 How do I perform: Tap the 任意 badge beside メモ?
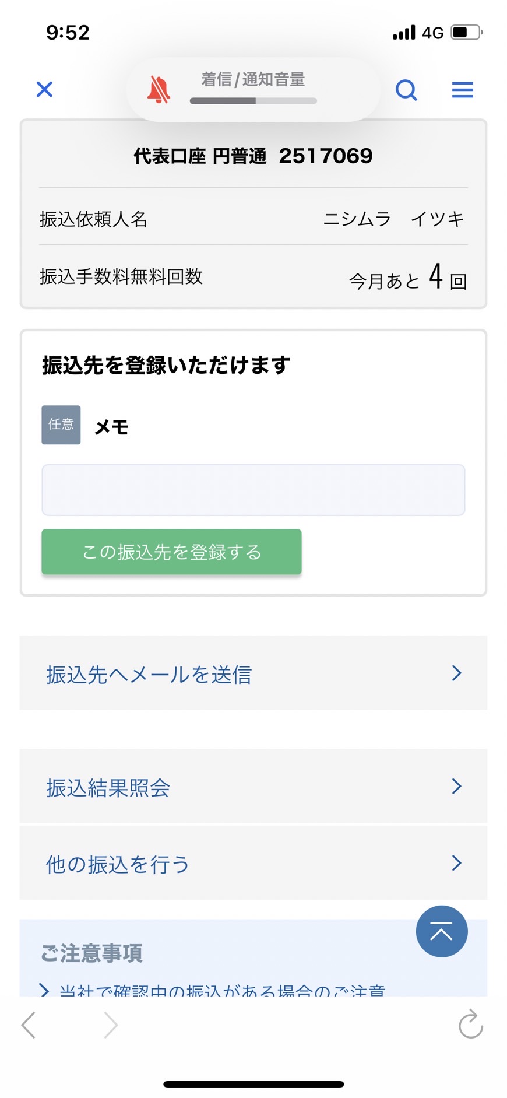[61, 425]
